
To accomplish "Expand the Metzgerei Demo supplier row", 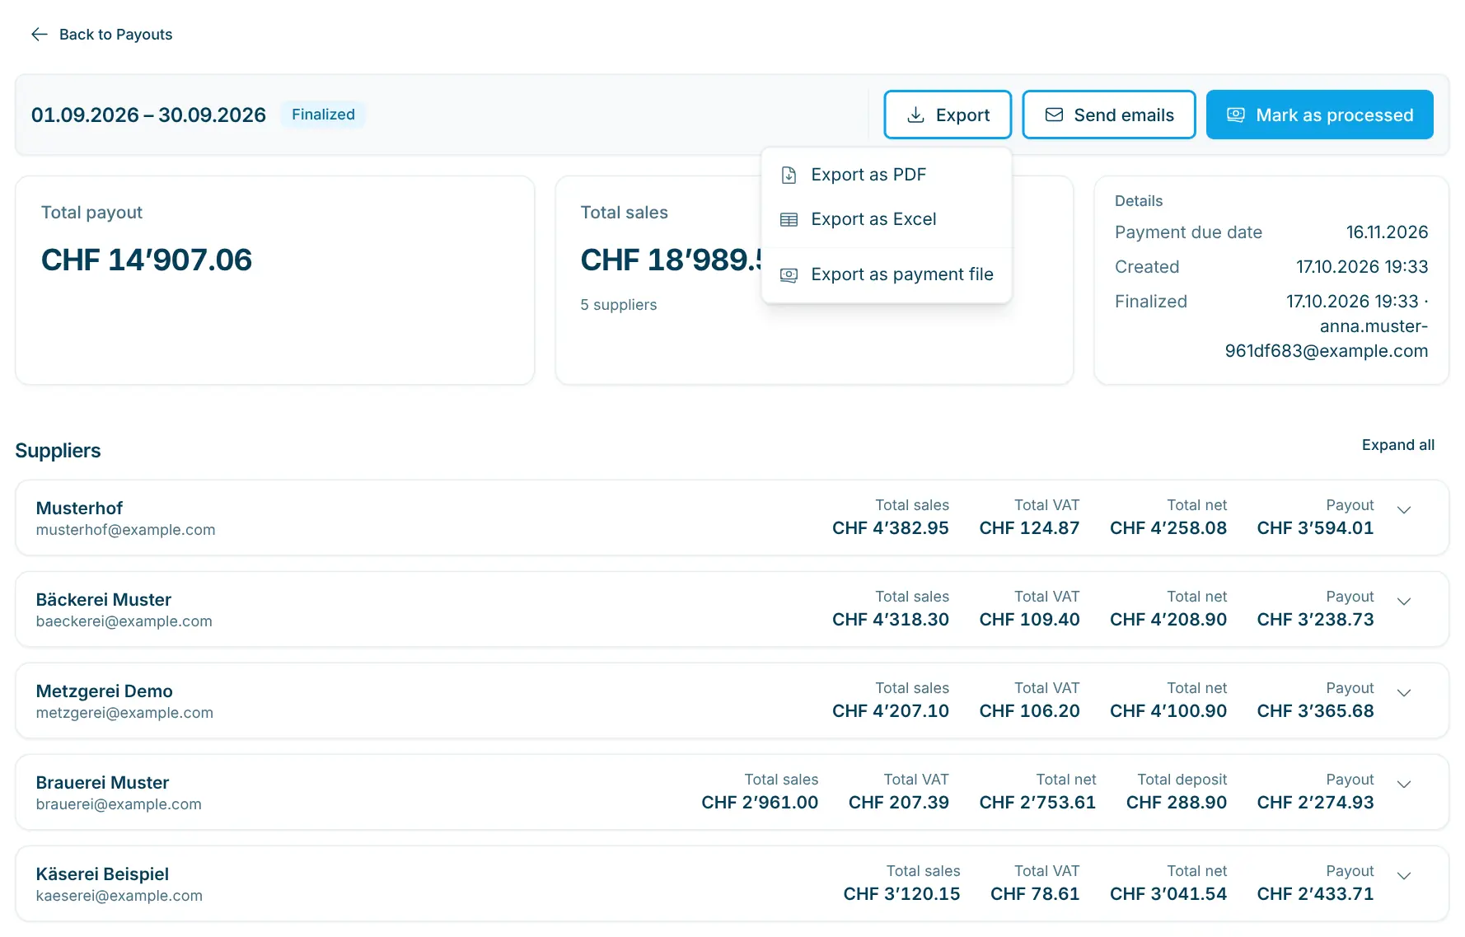I will [x=1404, y=693].
